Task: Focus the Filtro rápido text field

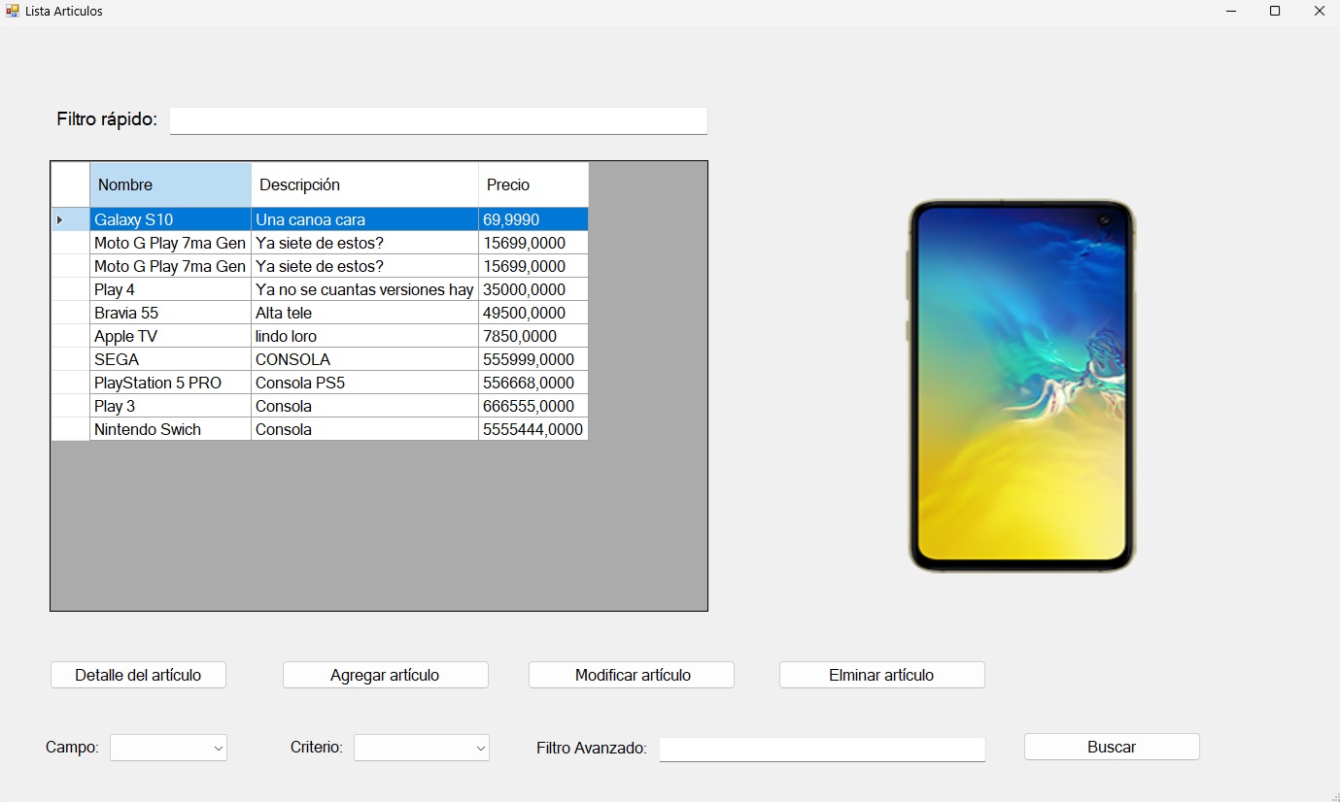Action: pyautogui.click(x=438, y=120)
